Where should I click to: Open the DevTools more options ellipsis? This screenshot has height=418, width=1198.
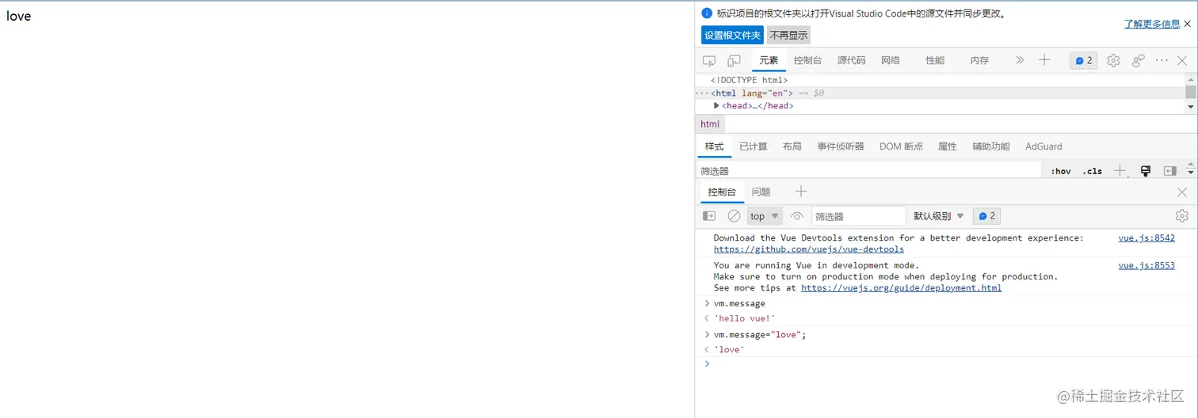click(1162, 60)
